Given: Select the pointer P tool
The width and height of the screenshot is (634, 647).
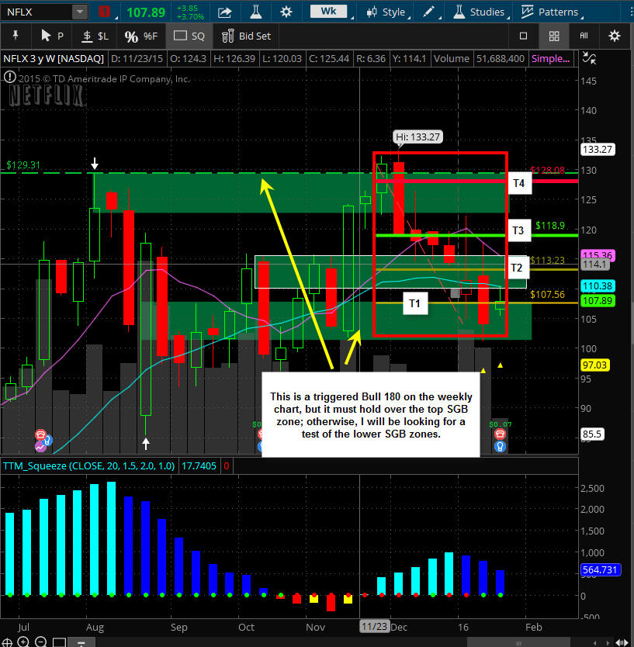Looking at the screenshot, I should coord(52,36).
